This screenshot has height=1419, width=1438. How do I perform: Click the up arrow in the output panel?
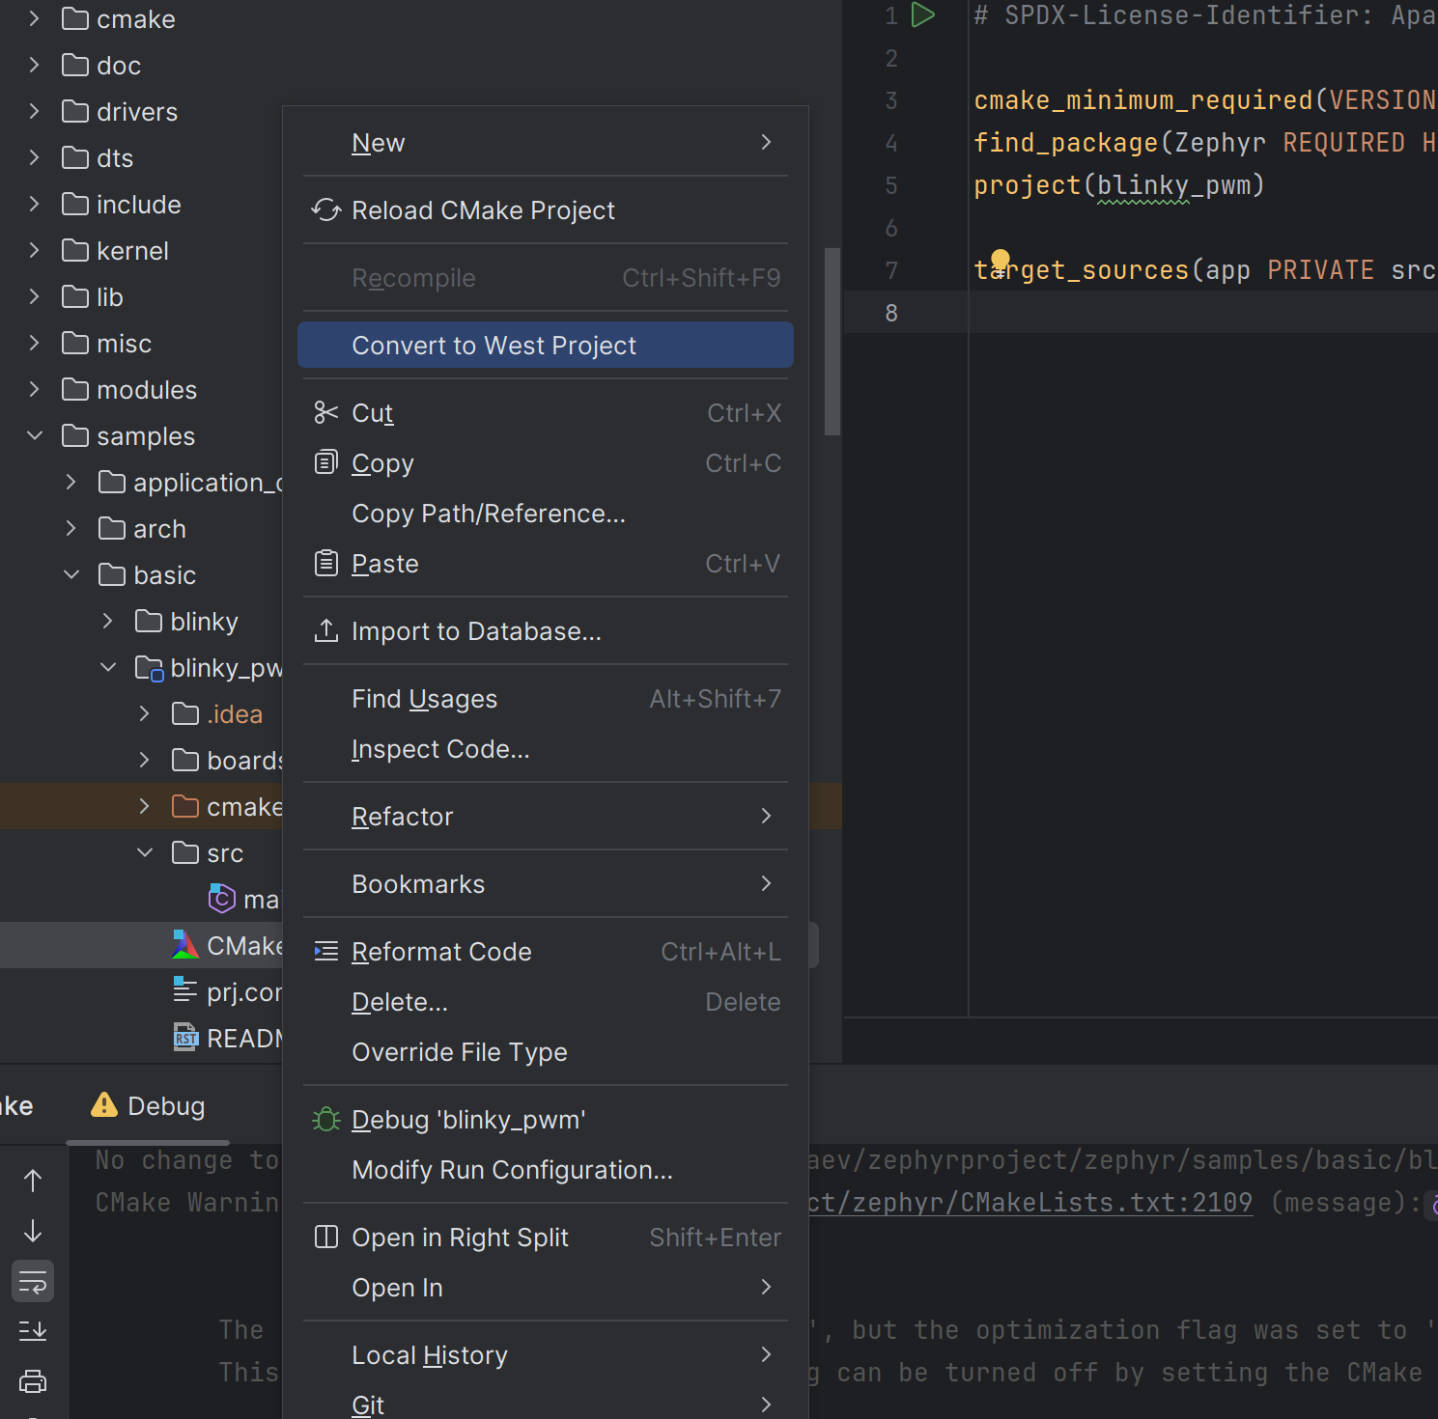pos(33,1181)
